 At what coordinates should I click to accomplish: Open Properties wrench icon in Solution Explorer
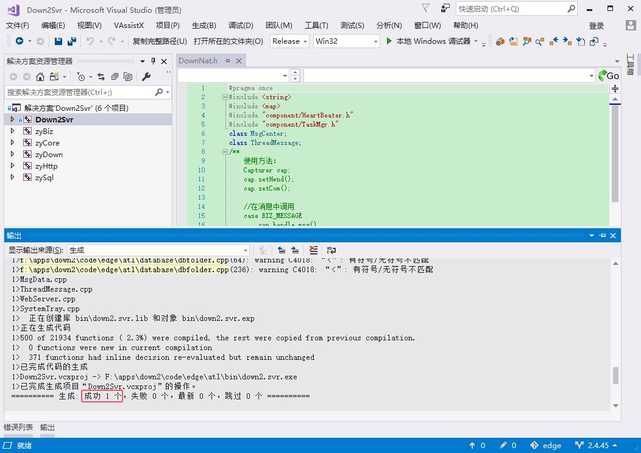pos(146,77)
